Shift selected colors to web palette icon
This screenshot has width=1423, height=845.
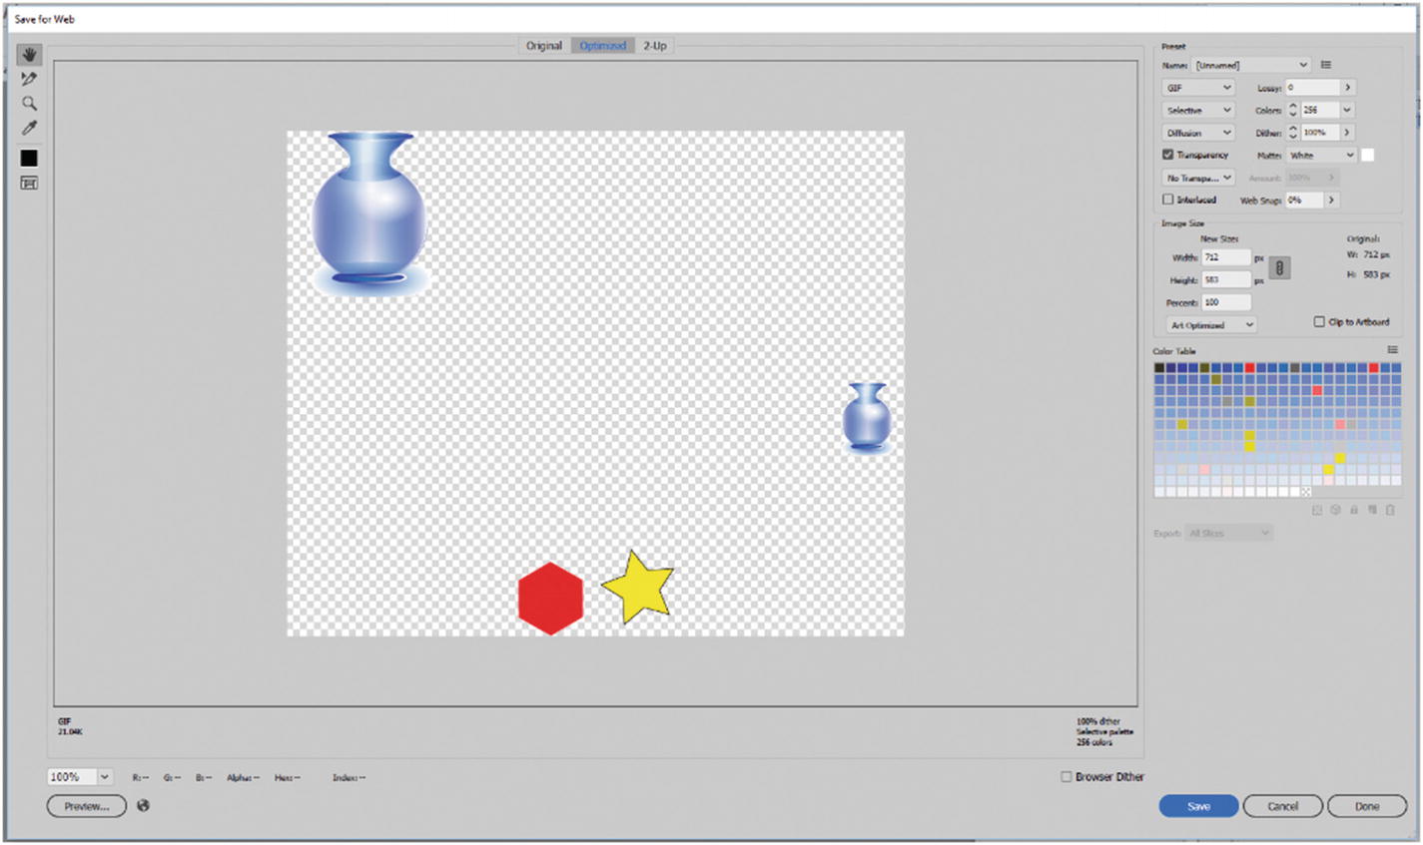click(x=1335, y=510)
